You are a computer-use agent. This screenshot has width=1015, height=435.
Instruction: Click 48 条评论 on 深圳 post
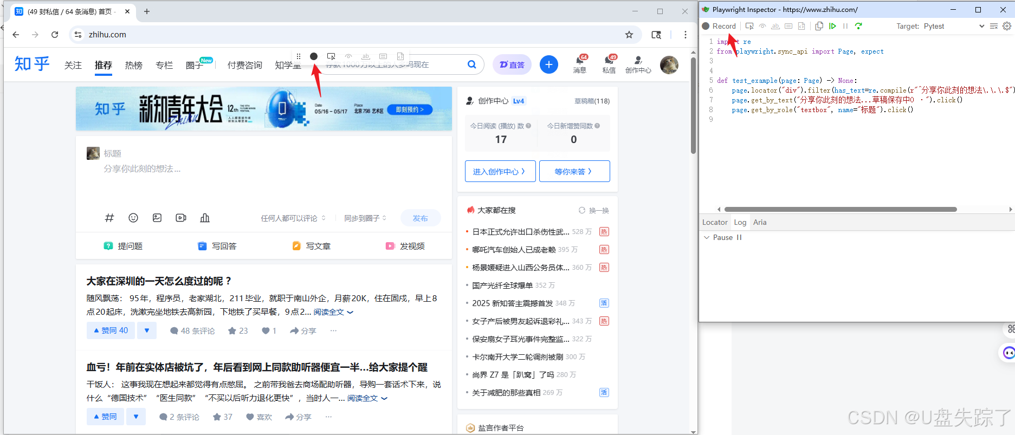[x=192, y=330]
